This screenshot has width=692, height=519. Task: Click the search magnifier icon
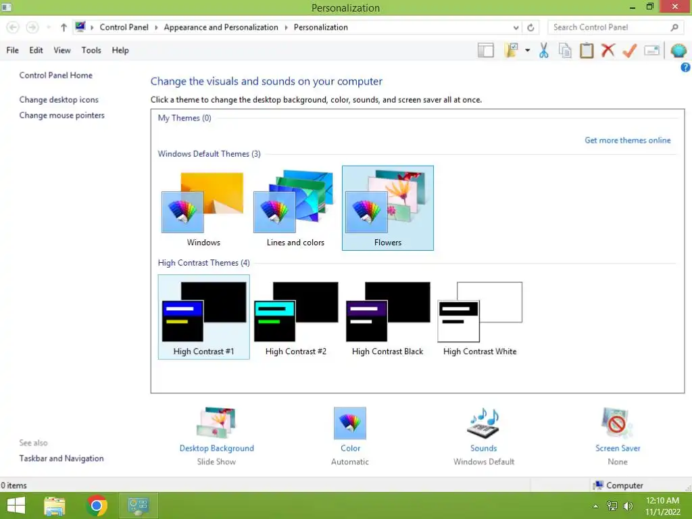pos(674,27)
